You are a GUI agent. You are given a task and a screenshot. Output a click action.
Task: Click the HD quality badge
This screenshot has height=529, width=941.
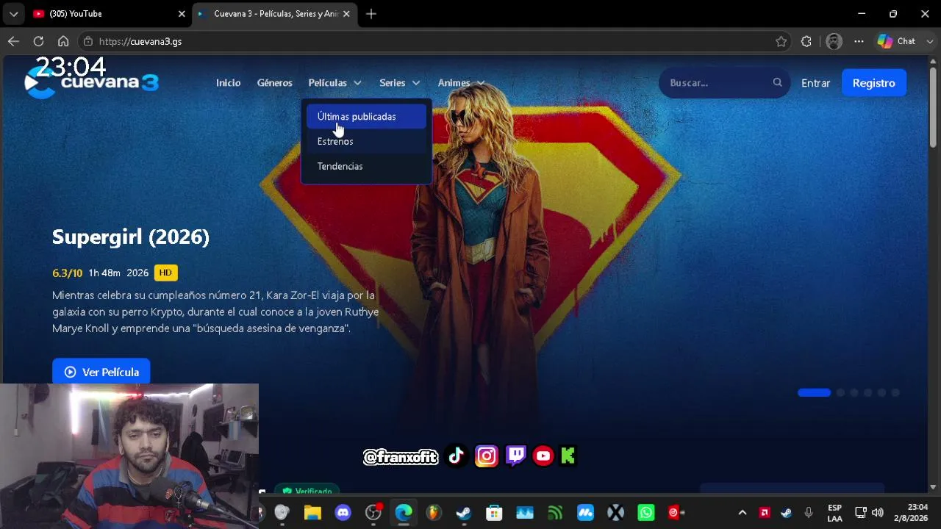tap(165, 273)
